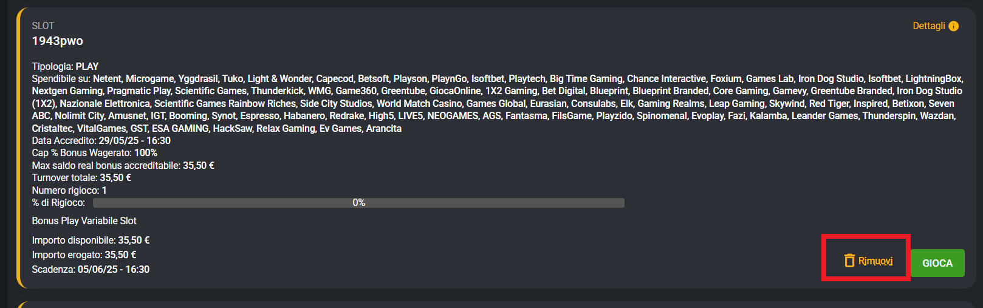
Task: Click the Spendibile su provider list
Action: click(x=497, y=103)
